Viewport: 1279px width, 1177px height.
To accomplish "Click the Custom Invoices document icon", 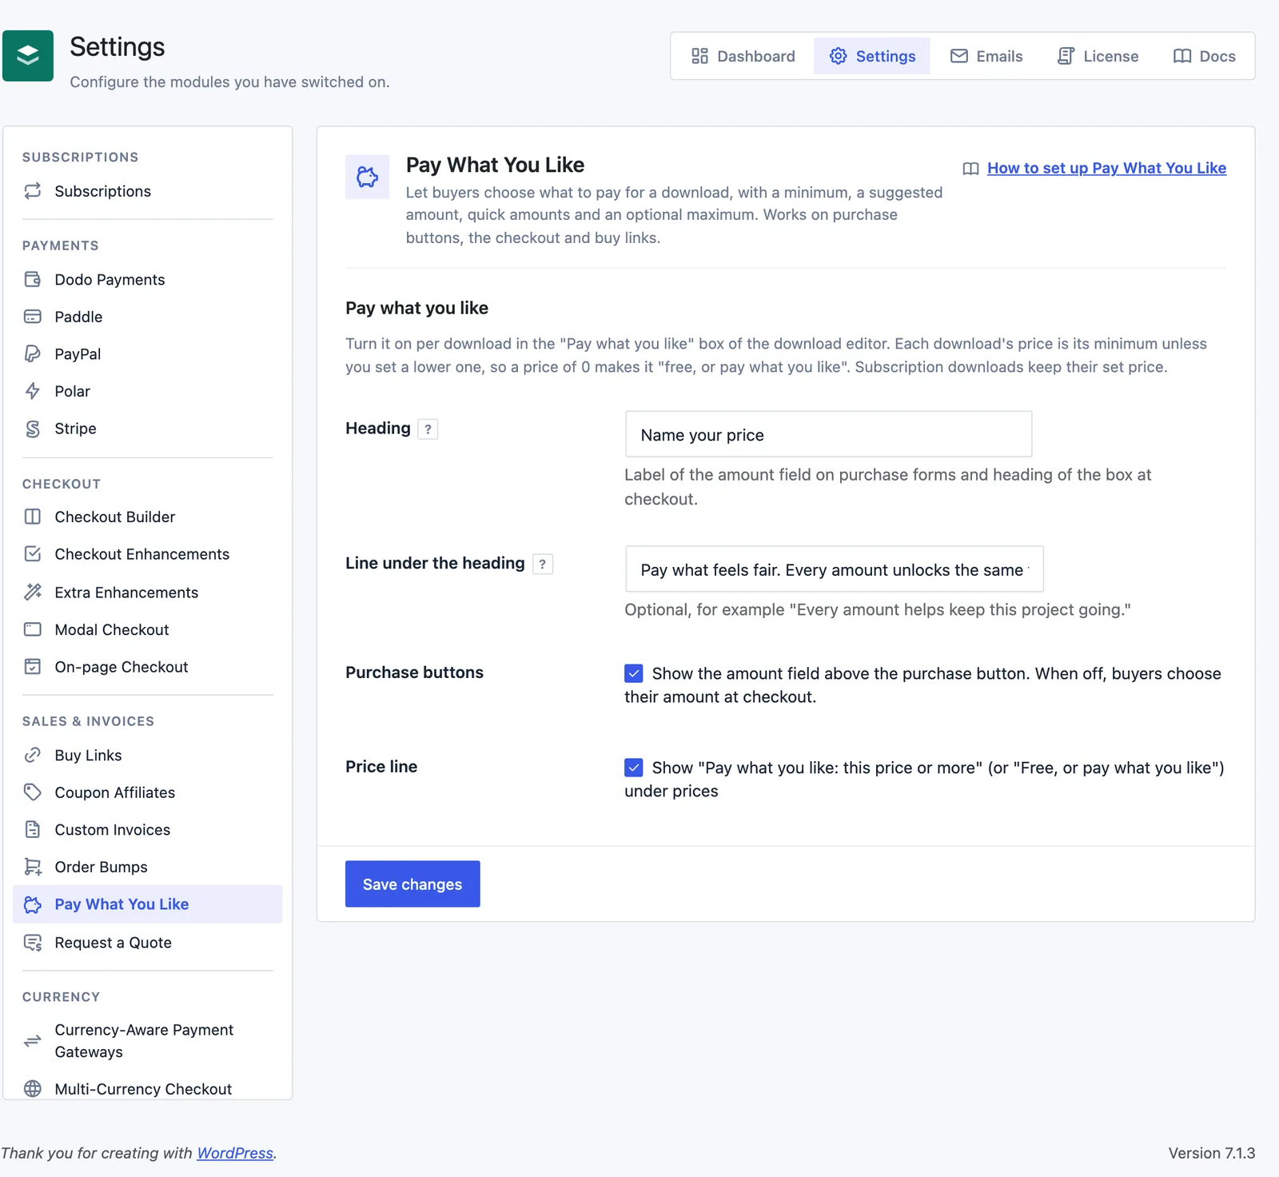I will (33, 829).
